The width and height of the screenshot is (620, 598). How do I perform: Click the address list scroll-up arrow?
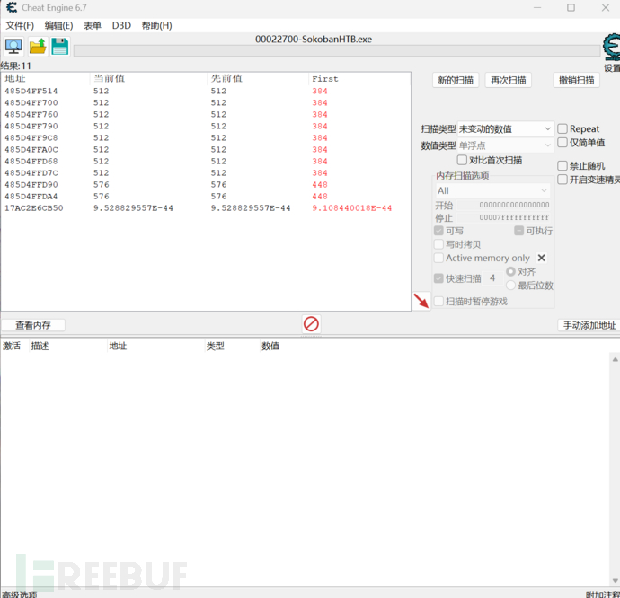[x=616, y=359]
